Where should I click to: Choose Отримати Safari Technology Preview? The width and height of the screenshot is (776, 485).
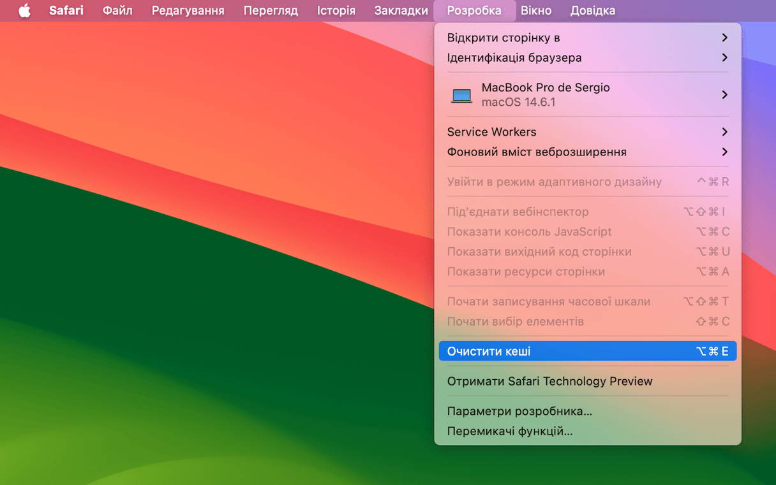pos(549,381)
